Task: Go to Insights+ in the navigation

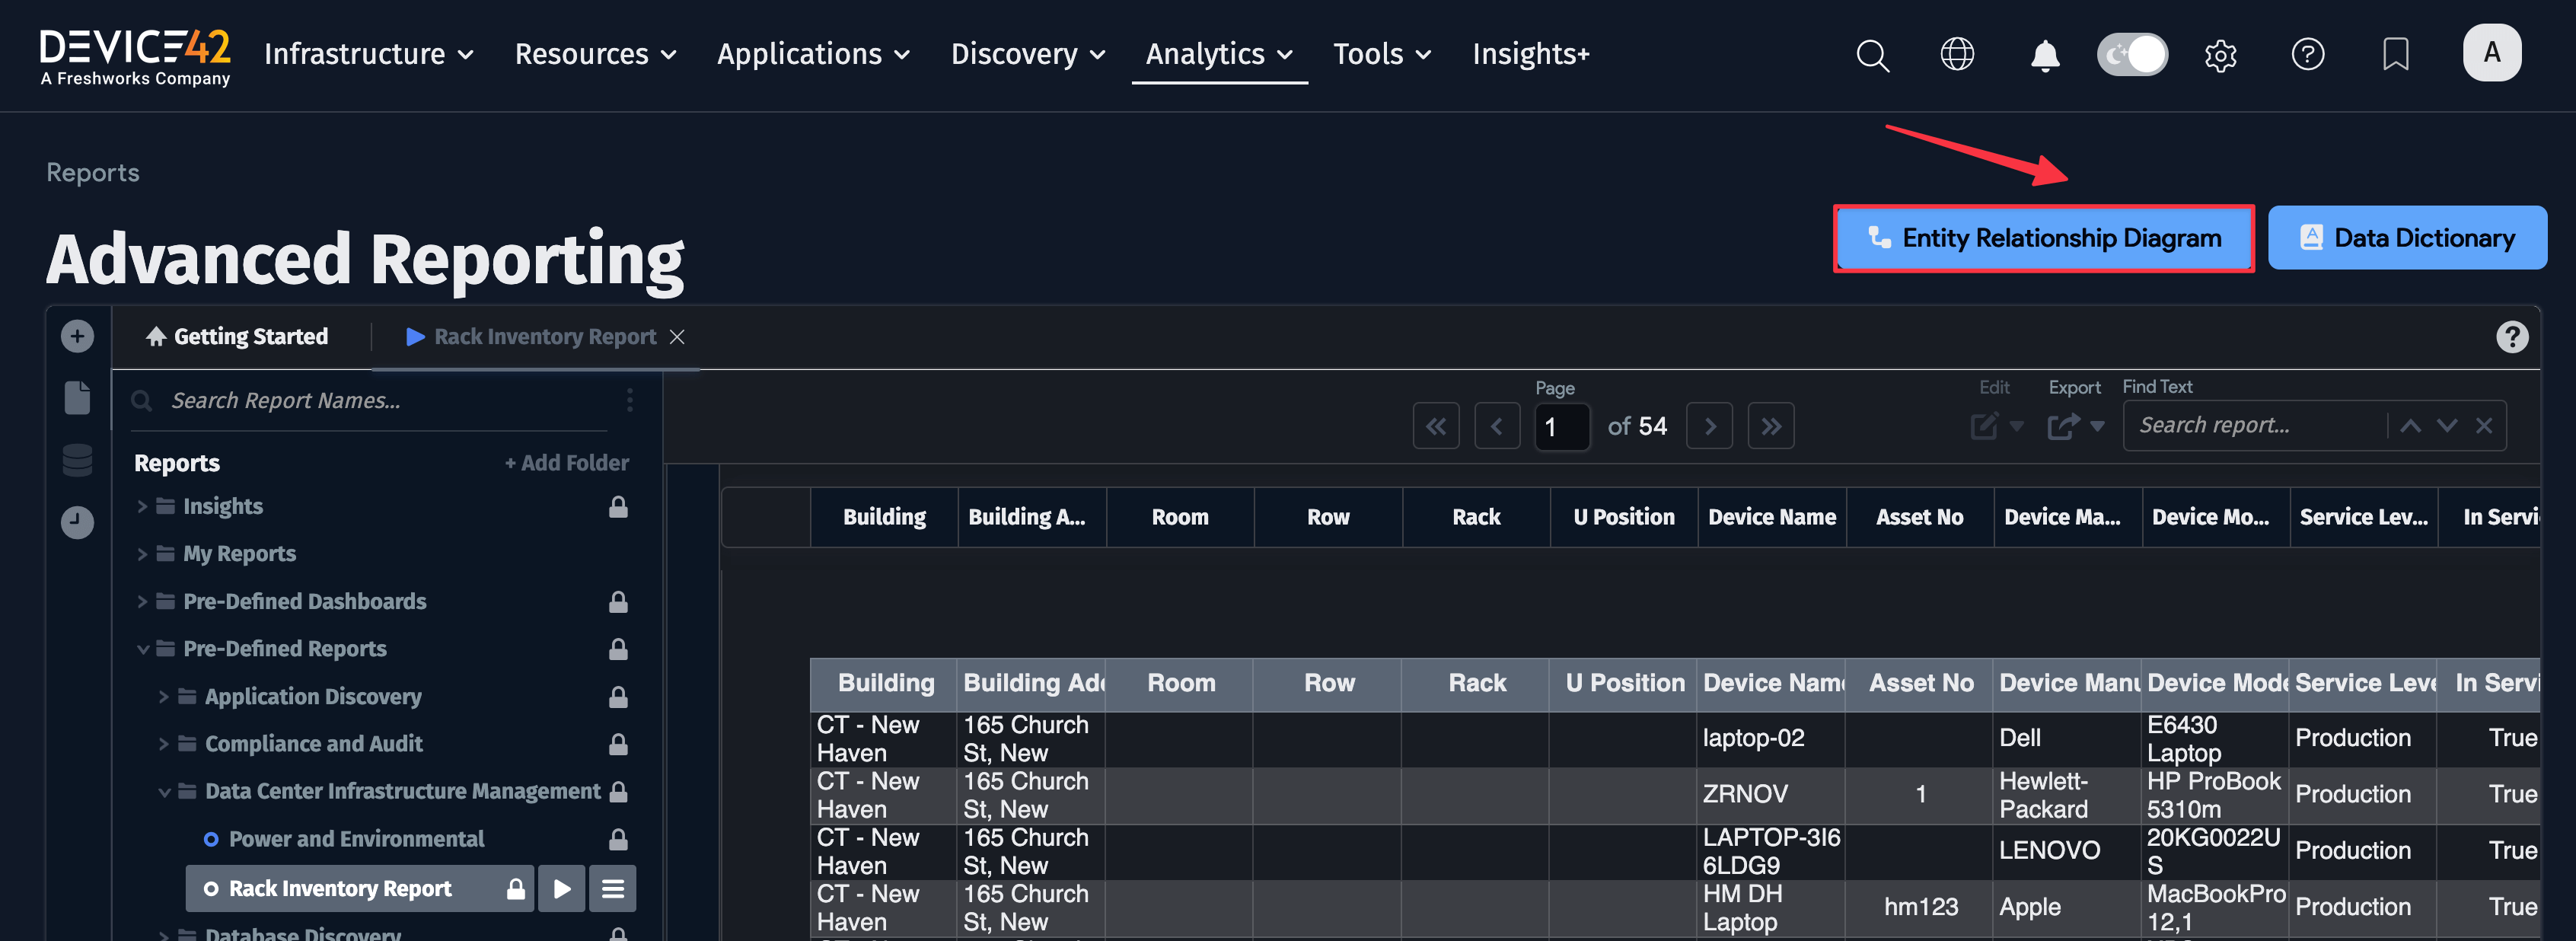Action: coord(1530,54)
